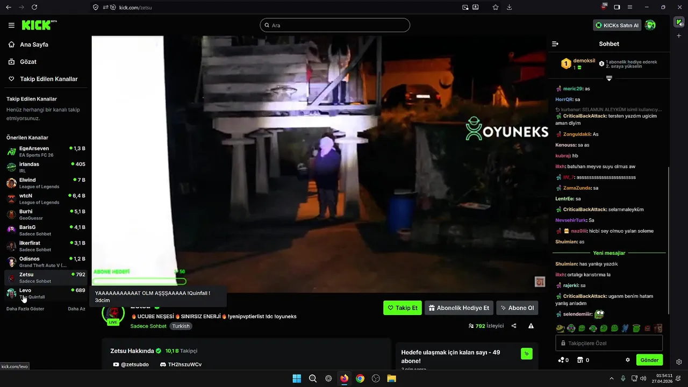Click Daha Az
Image resolution: width=688 pixels, height=387 pixels.
(x=76, y=309)
